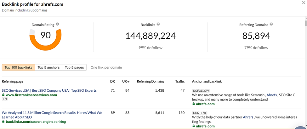This screenshot has height=129, width=307.
Task: Sort by the UR column arrow
Action: (x=128, y=82)
